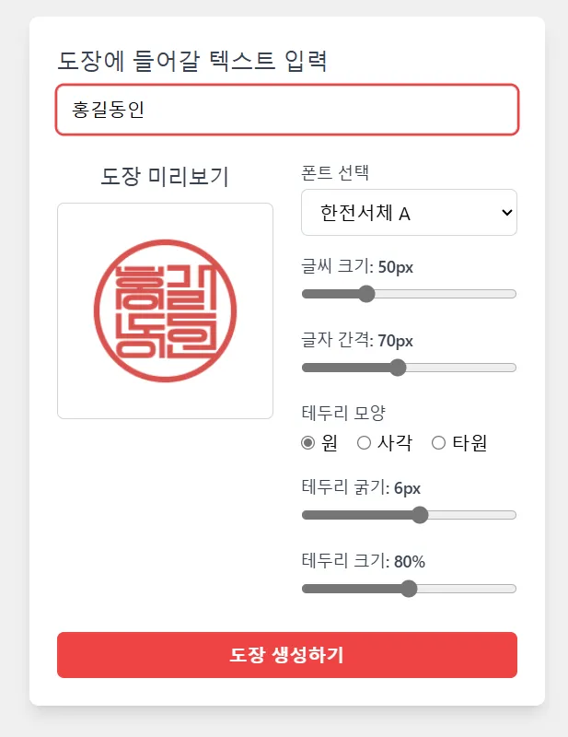Click the 글자 간격 slider handle
Viewport: 568px width, 737px height.
coord(397,367)
